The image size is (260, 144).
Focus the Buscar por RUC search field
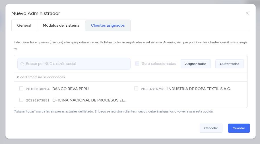click(x=74, y=64)
